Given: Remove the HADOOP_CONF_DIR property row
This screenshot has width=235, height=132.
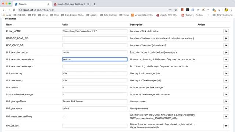Looking at the screenshot, I should pos(226,38).
